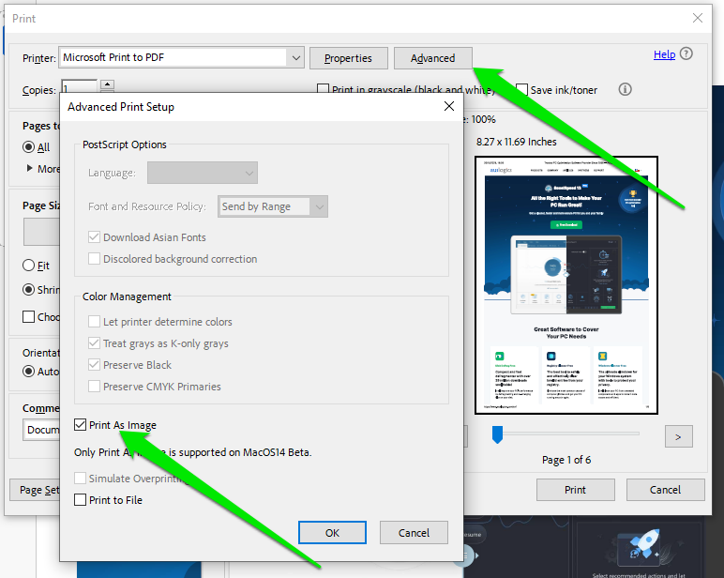Toggle Simulate Overprinting checkbox
This screenshot has width=724, height=578.
click(81, 478)
